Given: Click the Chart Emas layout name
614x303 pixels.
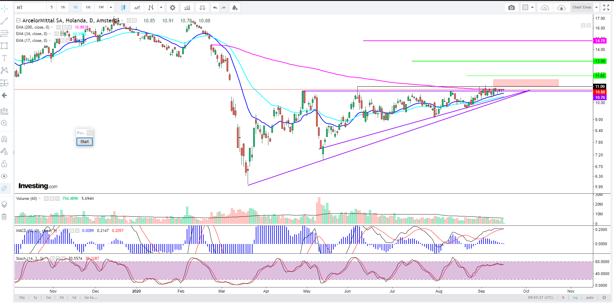Looking at the screenshot, I should tap(582, 7).
